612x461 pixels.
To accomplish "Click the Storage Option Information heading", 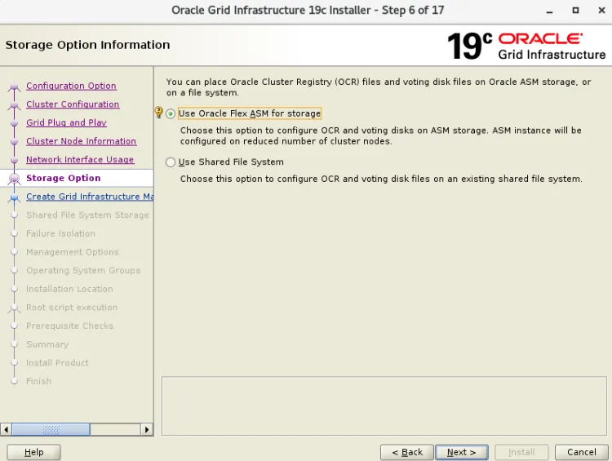I will (x=88, y=45).
